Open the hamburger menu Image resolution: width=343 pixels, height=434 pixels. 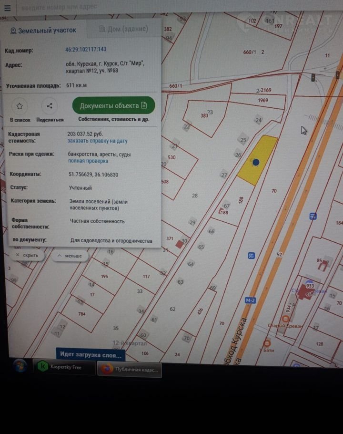click(x=7, y=8)
